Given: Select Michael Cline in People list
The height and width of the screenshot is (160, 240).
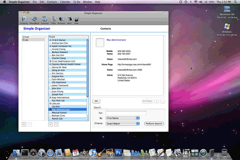Looking at the screenshot, I should click(68, 116).
